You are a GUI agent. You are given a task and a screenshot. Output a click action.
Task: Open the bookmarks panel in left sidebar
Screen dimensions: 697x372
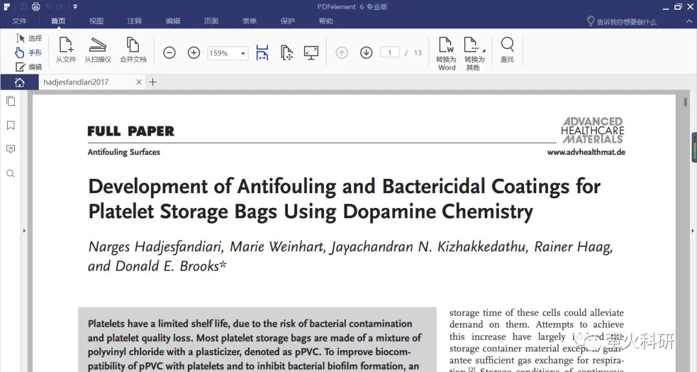coord(10,125)
